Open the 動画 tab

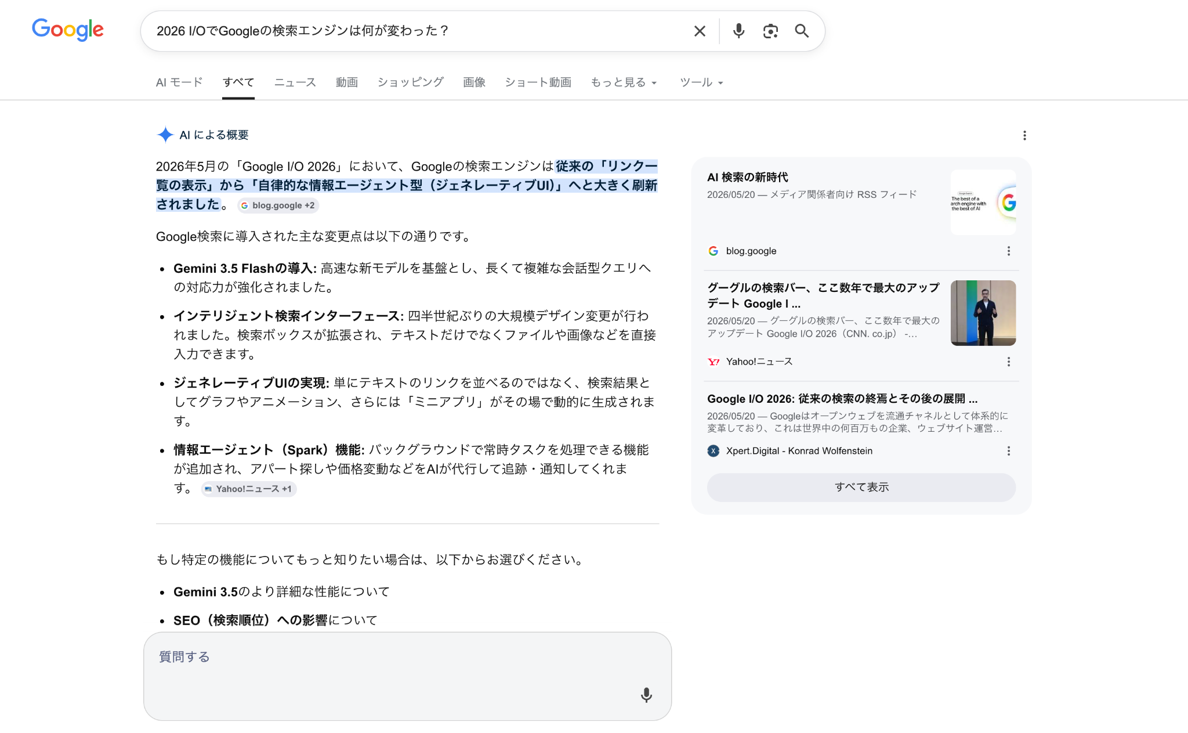point(347,82)
